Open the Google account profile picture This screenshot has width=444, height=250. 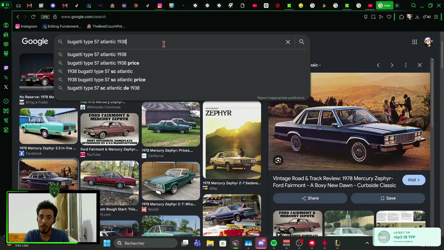[x=428, y=42]
